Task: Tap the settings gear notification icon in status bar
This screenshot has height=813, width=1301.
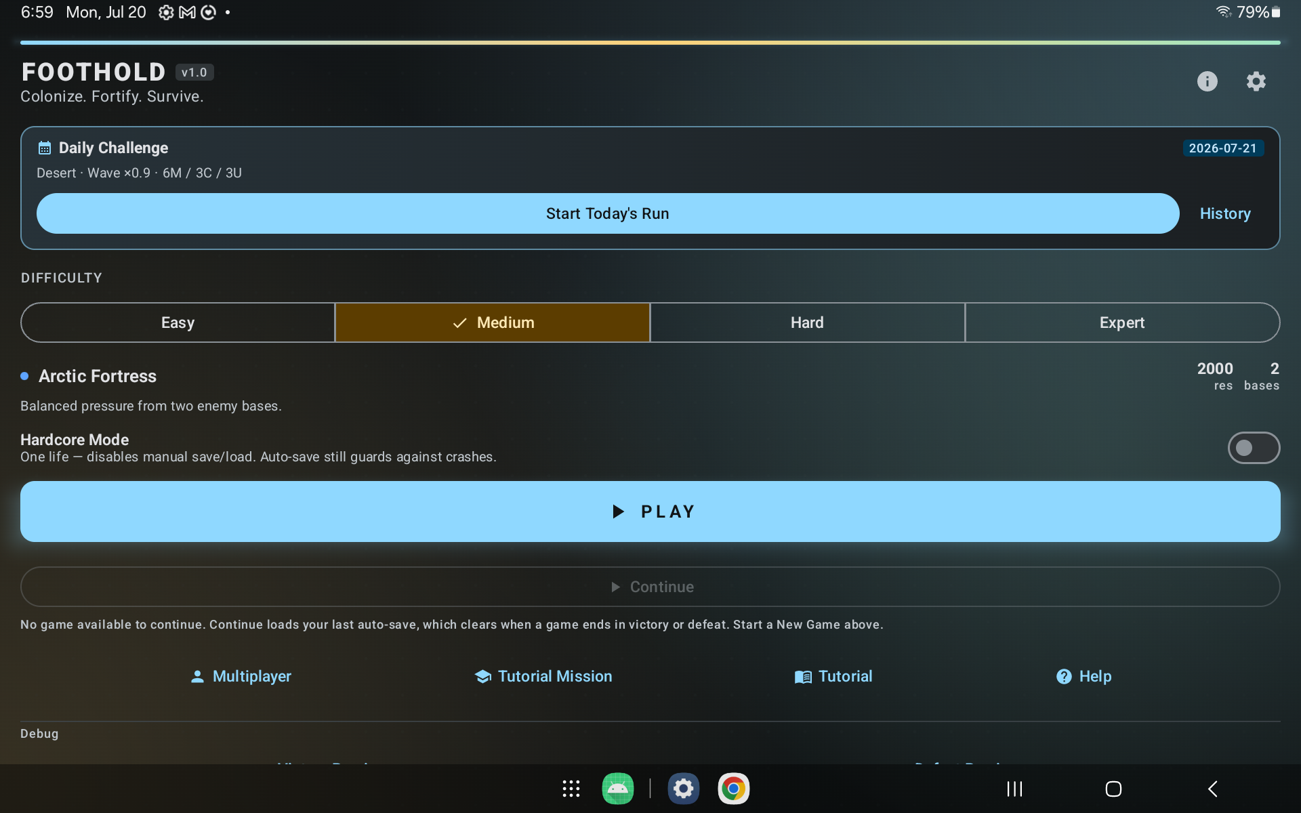Action: 166,12
